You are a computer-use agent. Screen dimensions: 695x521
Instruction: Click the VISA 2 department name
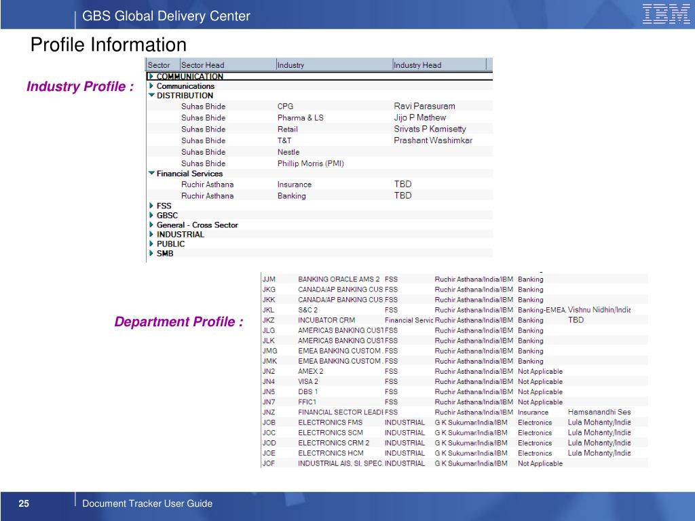pos(307,381)
